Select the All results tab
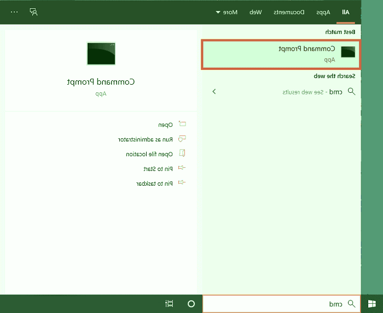Image resolution: width=383 pixels, height=313 pixels. pos(346,11)
